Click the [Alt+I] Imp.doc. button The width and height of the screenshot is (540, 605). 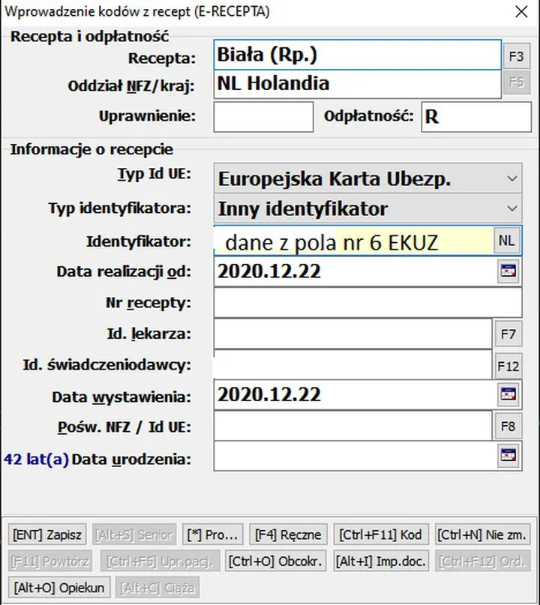coord(380,561)
